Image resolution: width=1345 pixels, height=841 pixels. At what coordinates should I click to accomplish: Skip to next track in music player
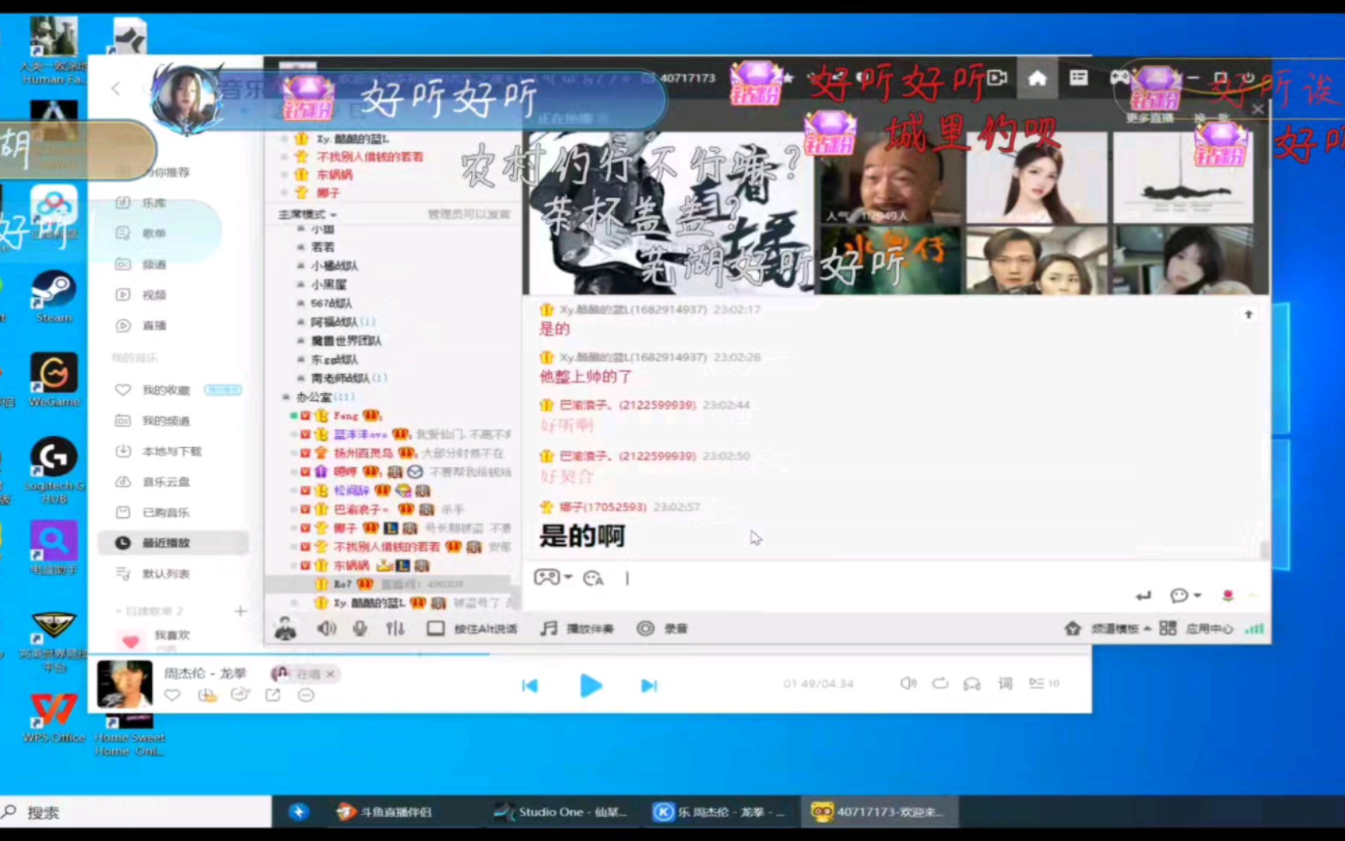click(x=649, y=685)
